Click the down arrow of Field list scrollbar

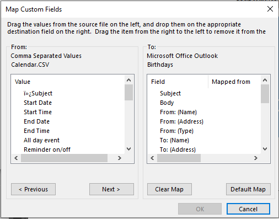[265, 149]
